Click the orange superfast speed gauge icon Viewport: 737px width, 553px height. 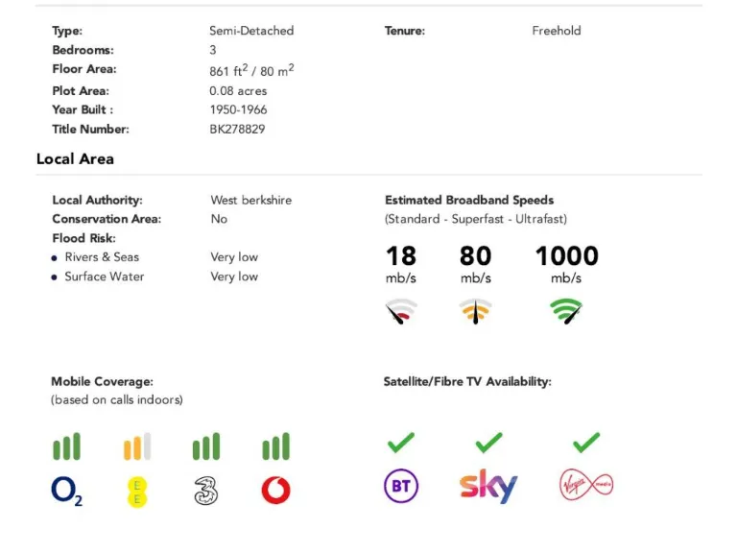coord(476,311)
